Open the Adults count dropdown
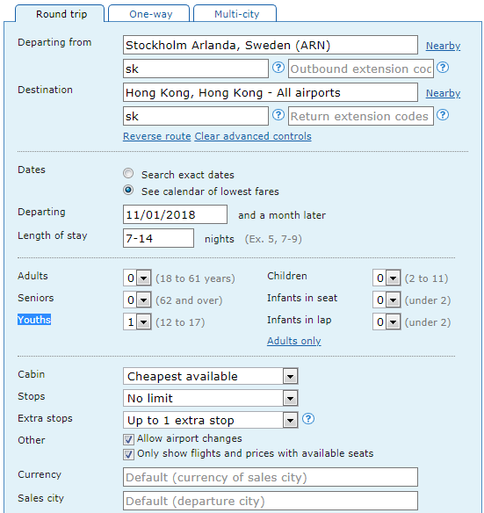The image size is (484, 513). pyautogui.click(x=137, y=278)
